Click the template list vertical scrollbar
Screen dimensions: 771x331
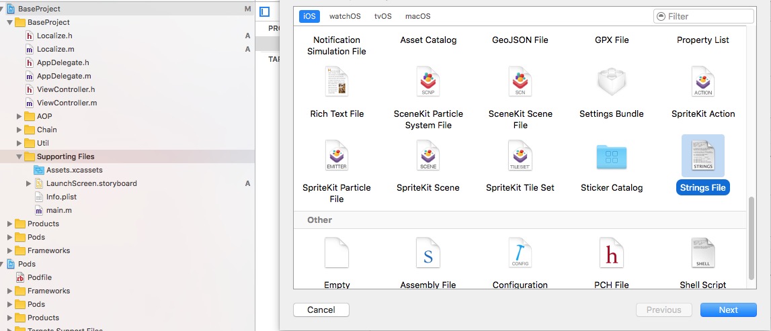coord(751,238)
